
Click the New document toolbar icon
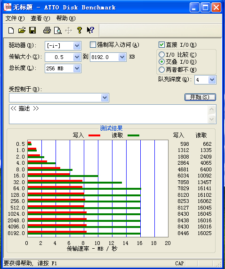(x=11, y=31)
